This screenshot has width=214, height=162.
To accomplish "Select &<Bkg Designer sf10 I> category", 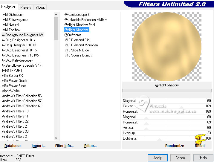I will click(x=19, y=40).
